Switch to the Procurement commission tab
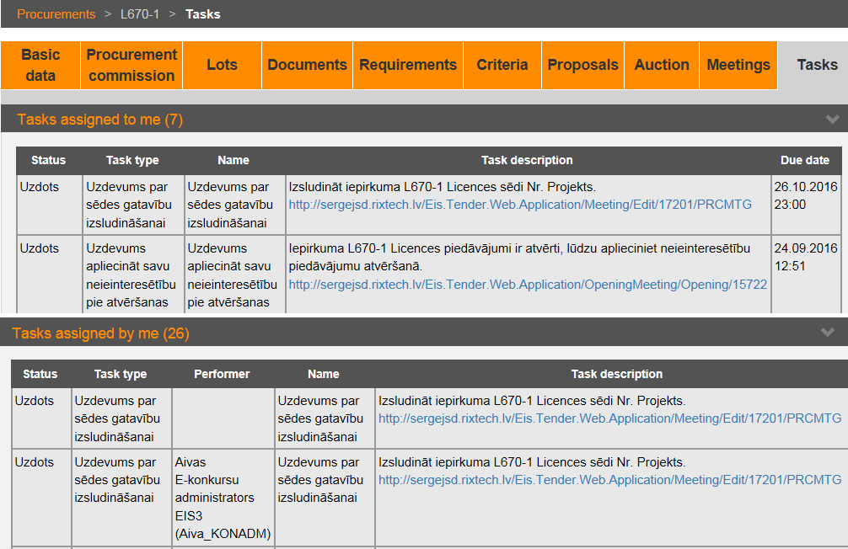 click(131, 65)
